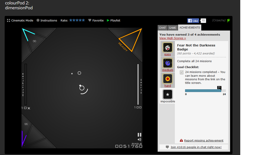Select the hard badge icon
This screenshot has width=277, height=155.
pyautogui.click(x=168, y=79)
